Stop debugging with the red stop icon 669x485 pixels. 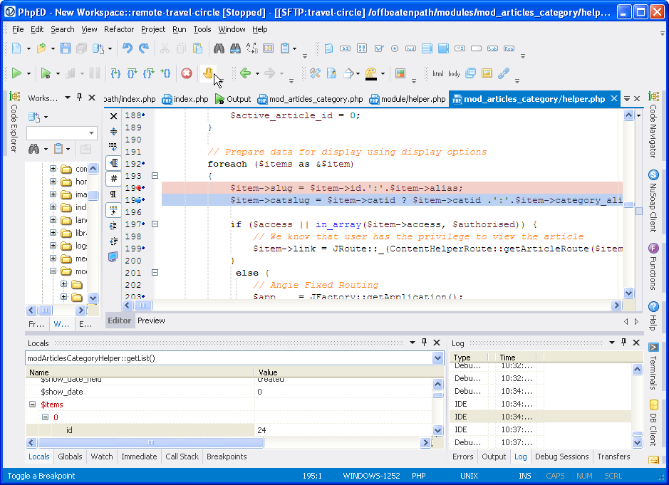pos(187,73)
